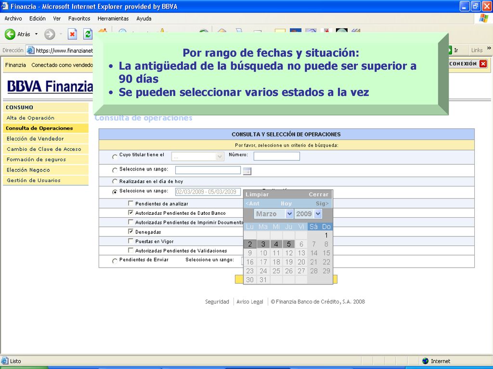493x369 pixels.
Task: Go to next month with Sig>
Action: click(322, 204)
